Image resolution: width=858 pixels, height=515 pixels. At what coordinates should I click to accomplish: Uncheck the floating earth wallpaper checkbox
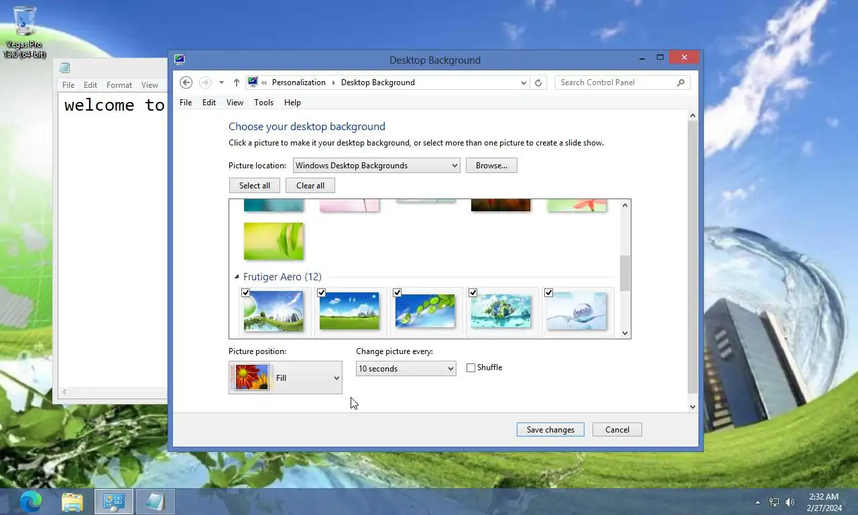[x=473, y=293]
